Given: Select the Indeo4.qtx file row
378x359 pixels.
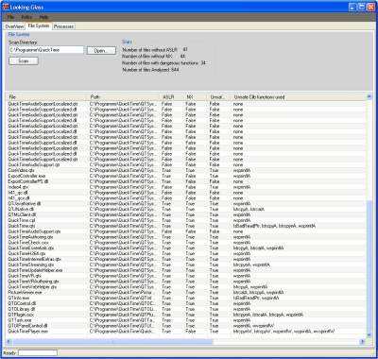Looking at the screenshot, I should coord(186,187).
